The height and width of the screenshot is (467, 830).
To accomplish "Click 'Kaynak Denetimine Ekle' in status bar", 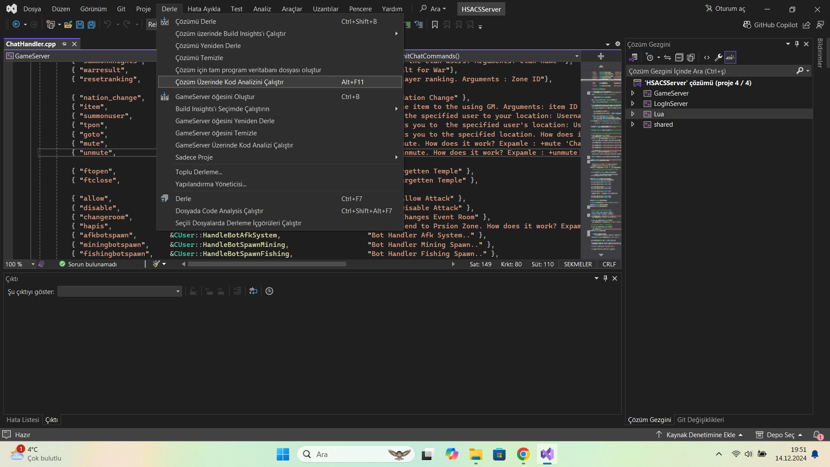I will pyautogui.click(x=700, y=435).
